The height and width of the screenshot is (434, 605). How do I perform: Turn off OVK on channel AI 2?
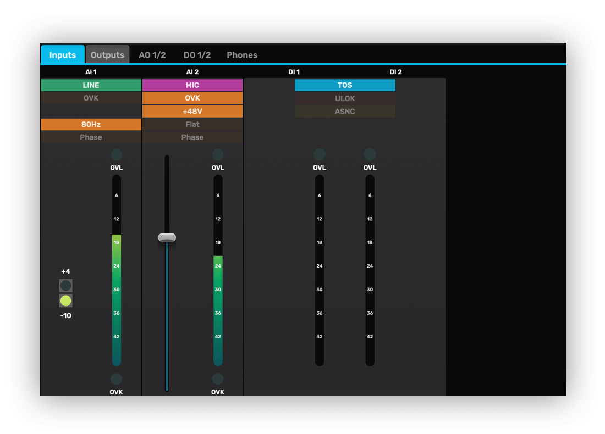pos(193,98)
